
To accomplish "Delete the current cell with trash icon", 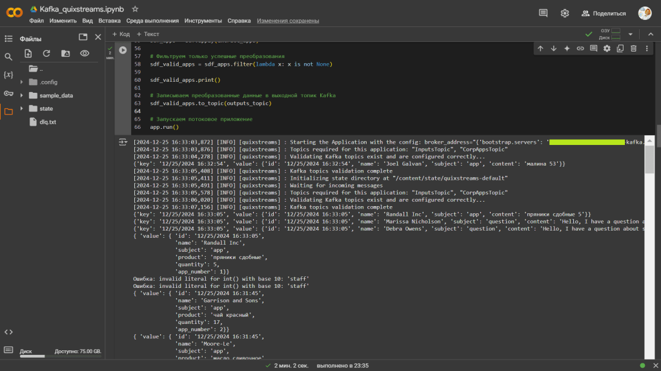I will (633, 48).
